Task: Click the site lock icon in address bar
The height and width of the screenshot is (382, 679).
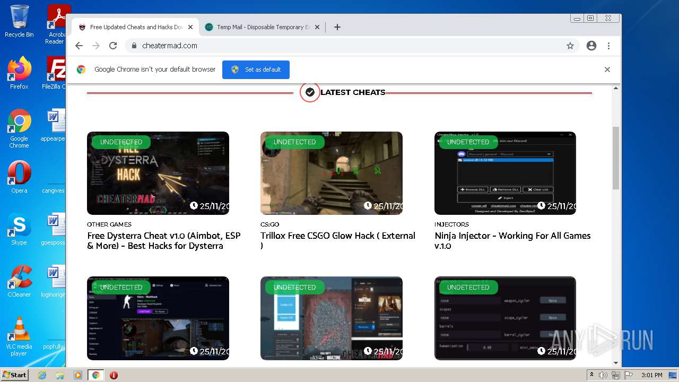Action: 134,46
